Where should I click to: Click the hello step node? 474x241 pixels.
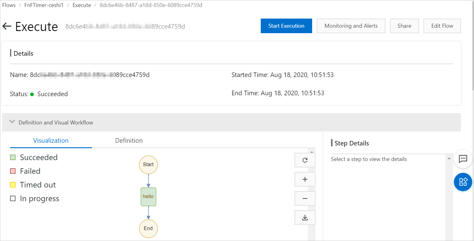point(148,197)
